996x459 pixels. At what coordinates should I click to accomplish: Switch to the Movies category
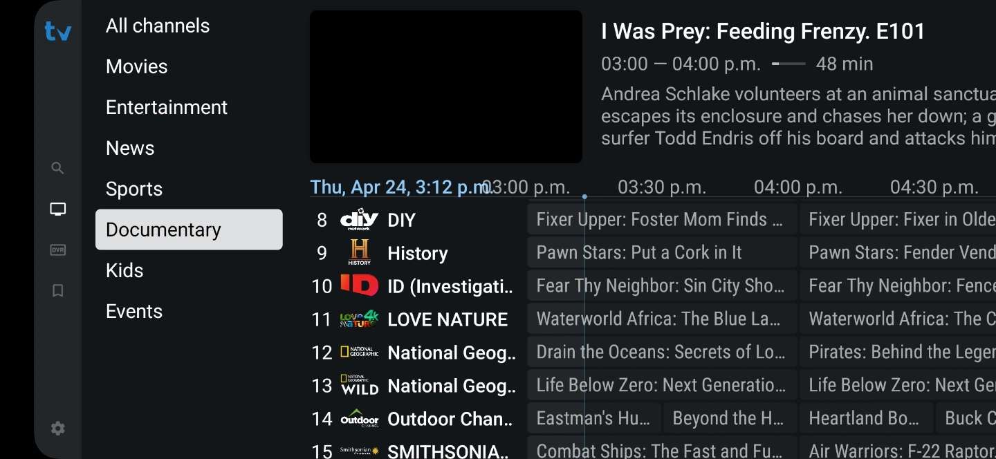[137, 66]
